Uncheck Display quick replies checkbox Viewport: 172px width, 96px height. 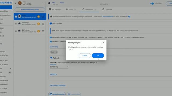pos(51,42)
